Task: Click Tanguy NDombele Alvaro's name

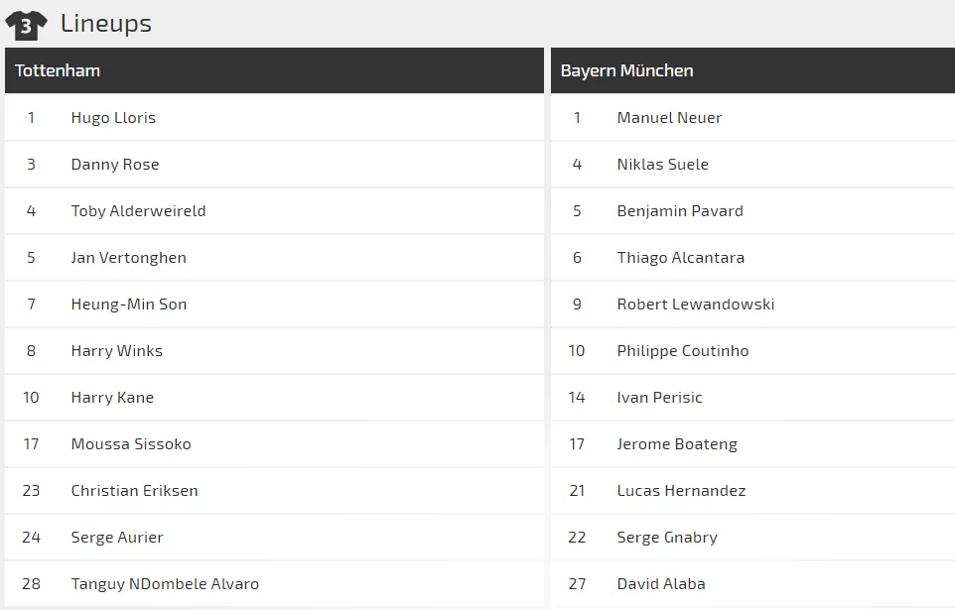Action: coord(165,584)
